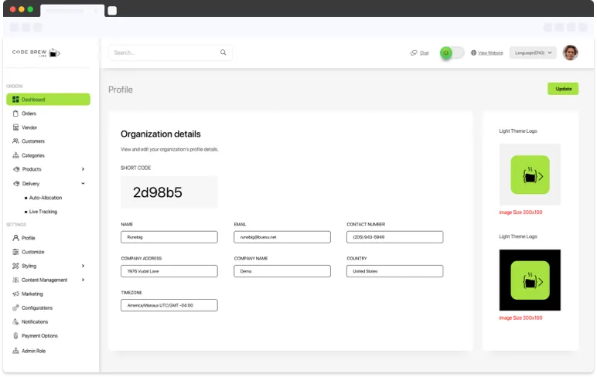
Task: Click the Contact Number field
Action: [395, 237]
